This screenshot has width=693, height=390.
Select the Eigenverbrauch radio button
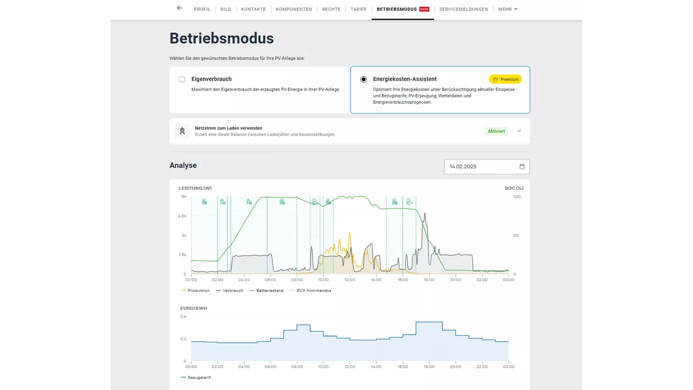pos(182,79)
